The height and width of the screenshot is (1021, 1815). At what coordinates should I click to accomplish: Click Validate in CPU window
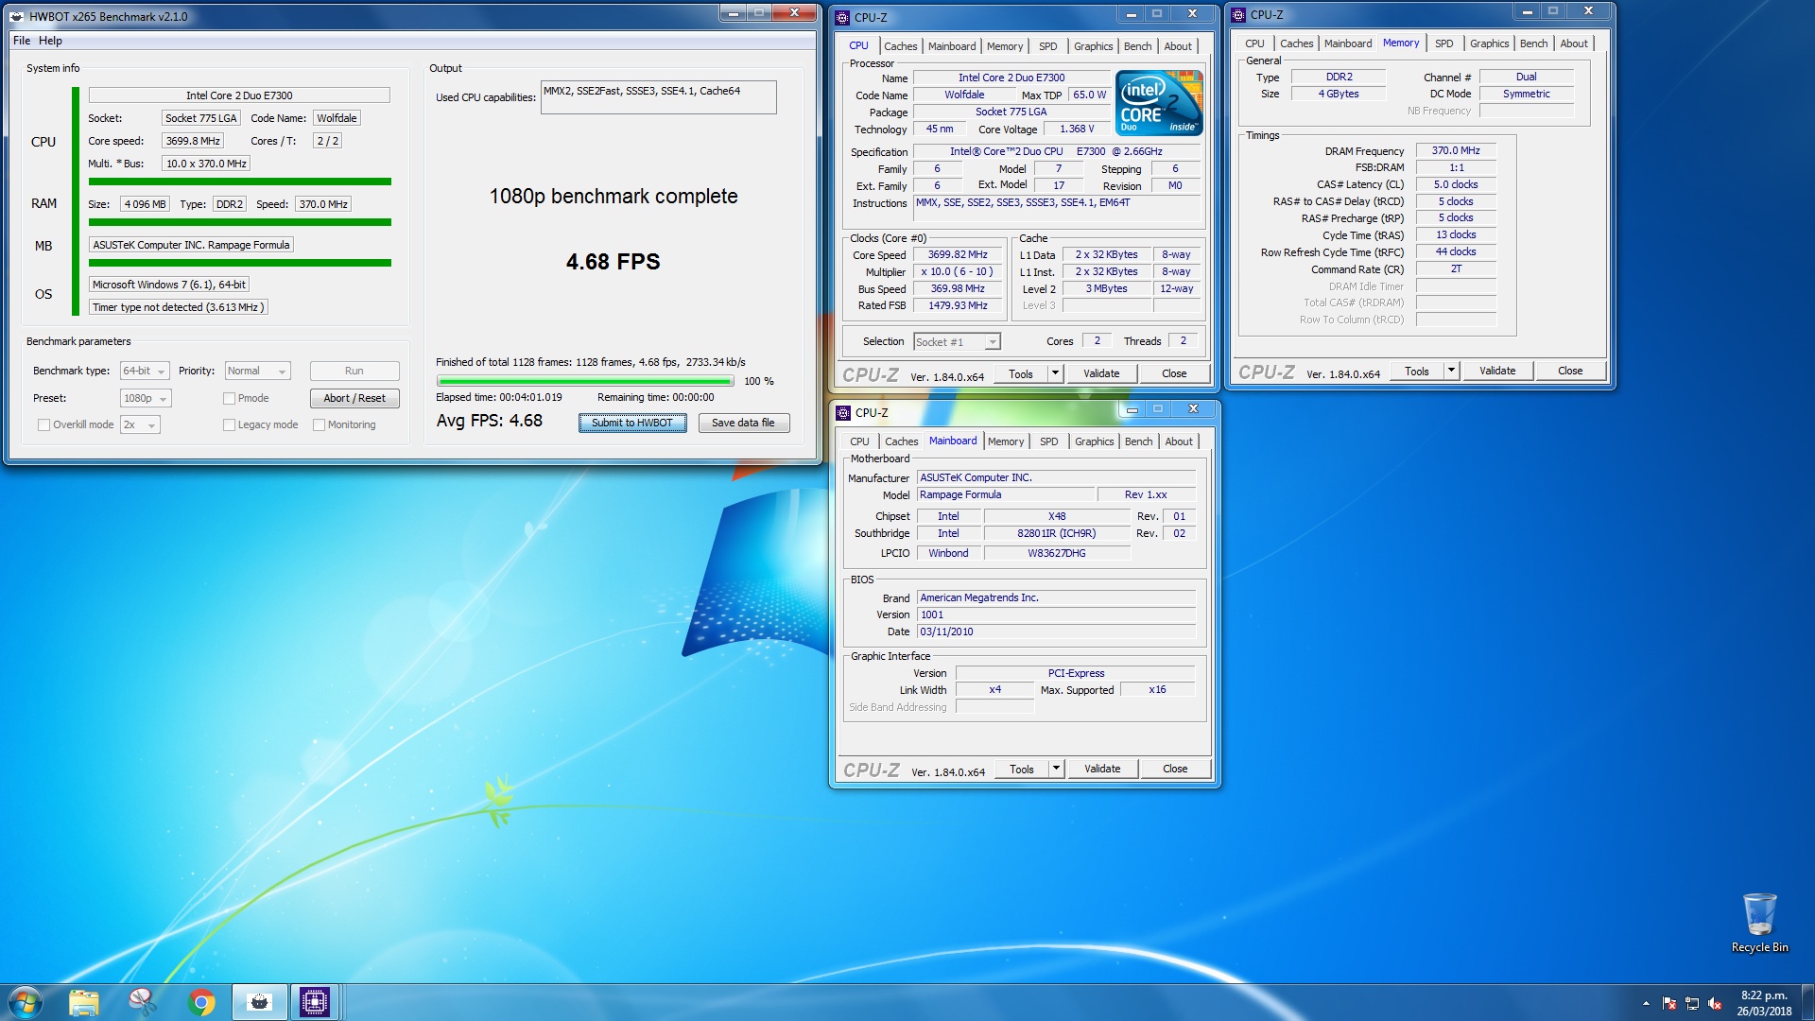point(1100,373)
